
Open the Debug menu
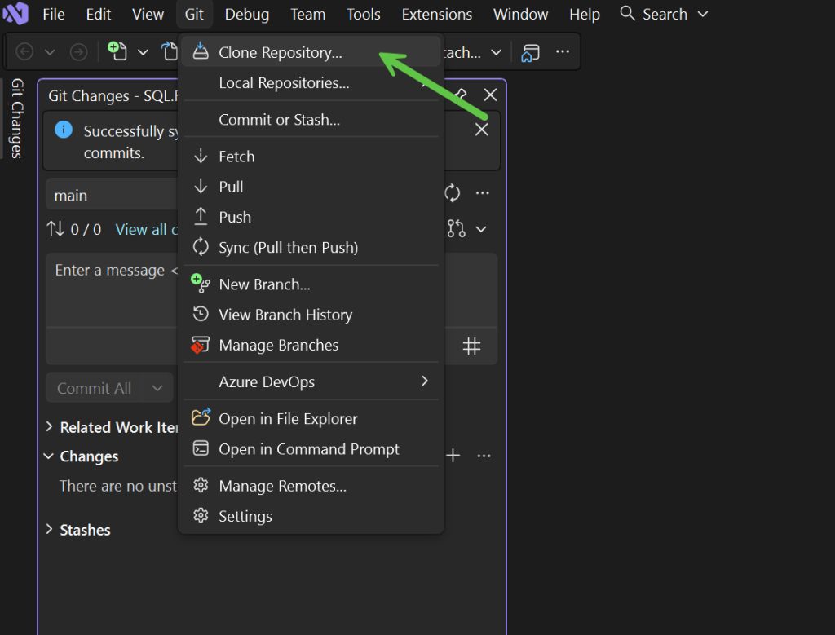tap(246, 15)
